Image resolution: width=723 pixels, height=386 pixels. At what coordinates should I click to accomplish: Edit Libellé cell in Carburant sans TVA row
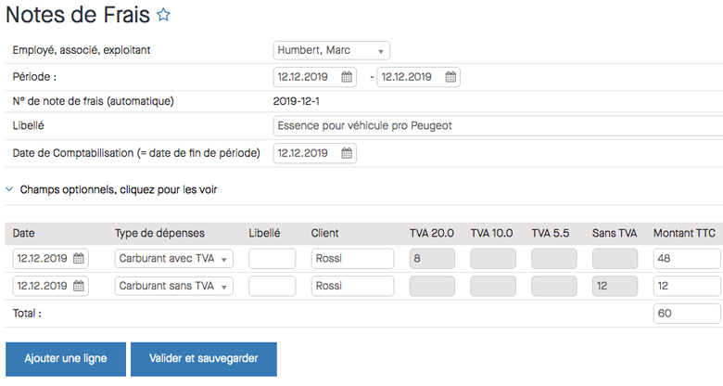[x=272, y=286]
